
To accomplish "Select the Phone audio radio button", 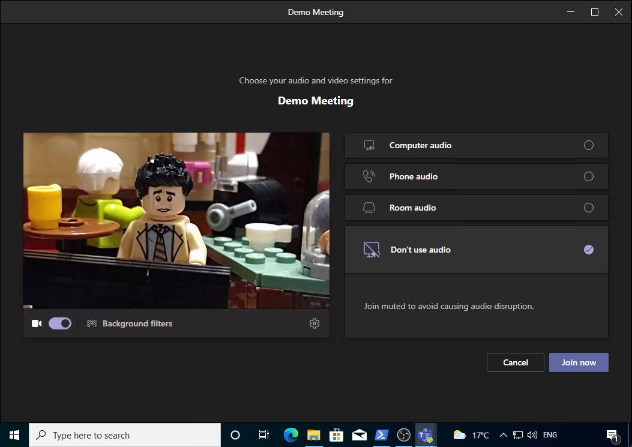I will pos(589,176).
